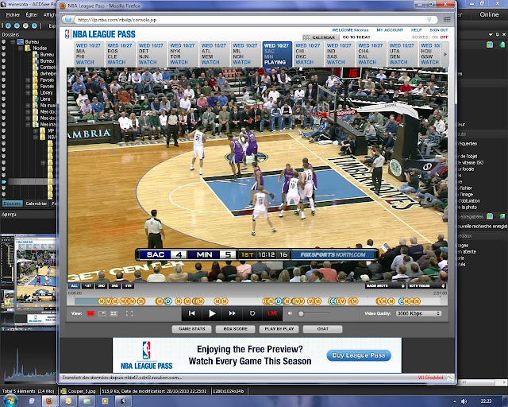This screenshot has height=407, width=508.
Task: Fast forward the game video
Action: (x=232, y=313)
